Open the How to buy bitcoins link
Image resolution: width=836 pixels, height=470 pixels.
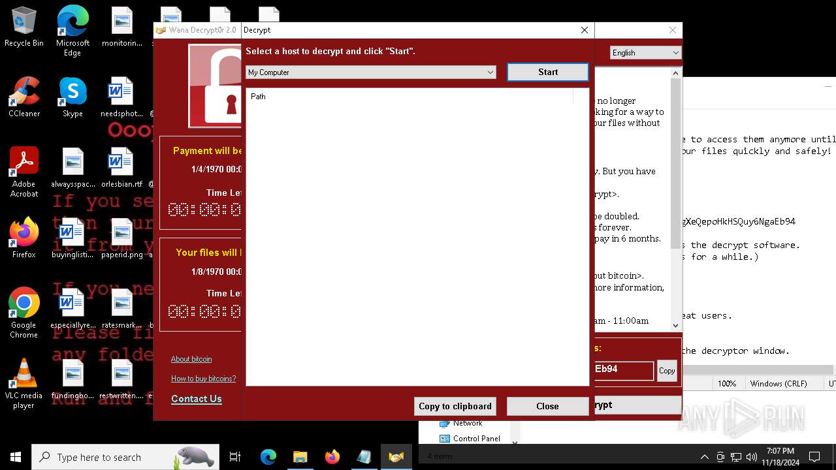[203, 379]
